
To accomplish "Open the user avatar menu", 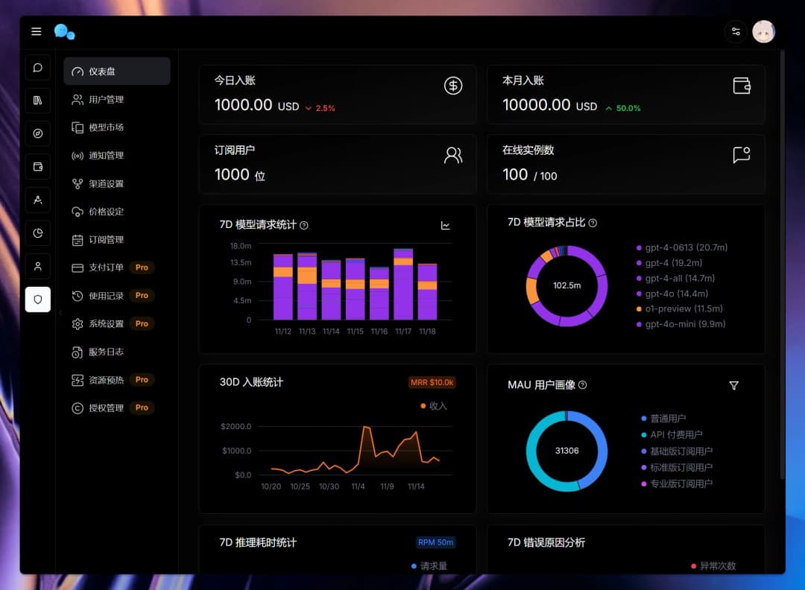I will 763,31.
